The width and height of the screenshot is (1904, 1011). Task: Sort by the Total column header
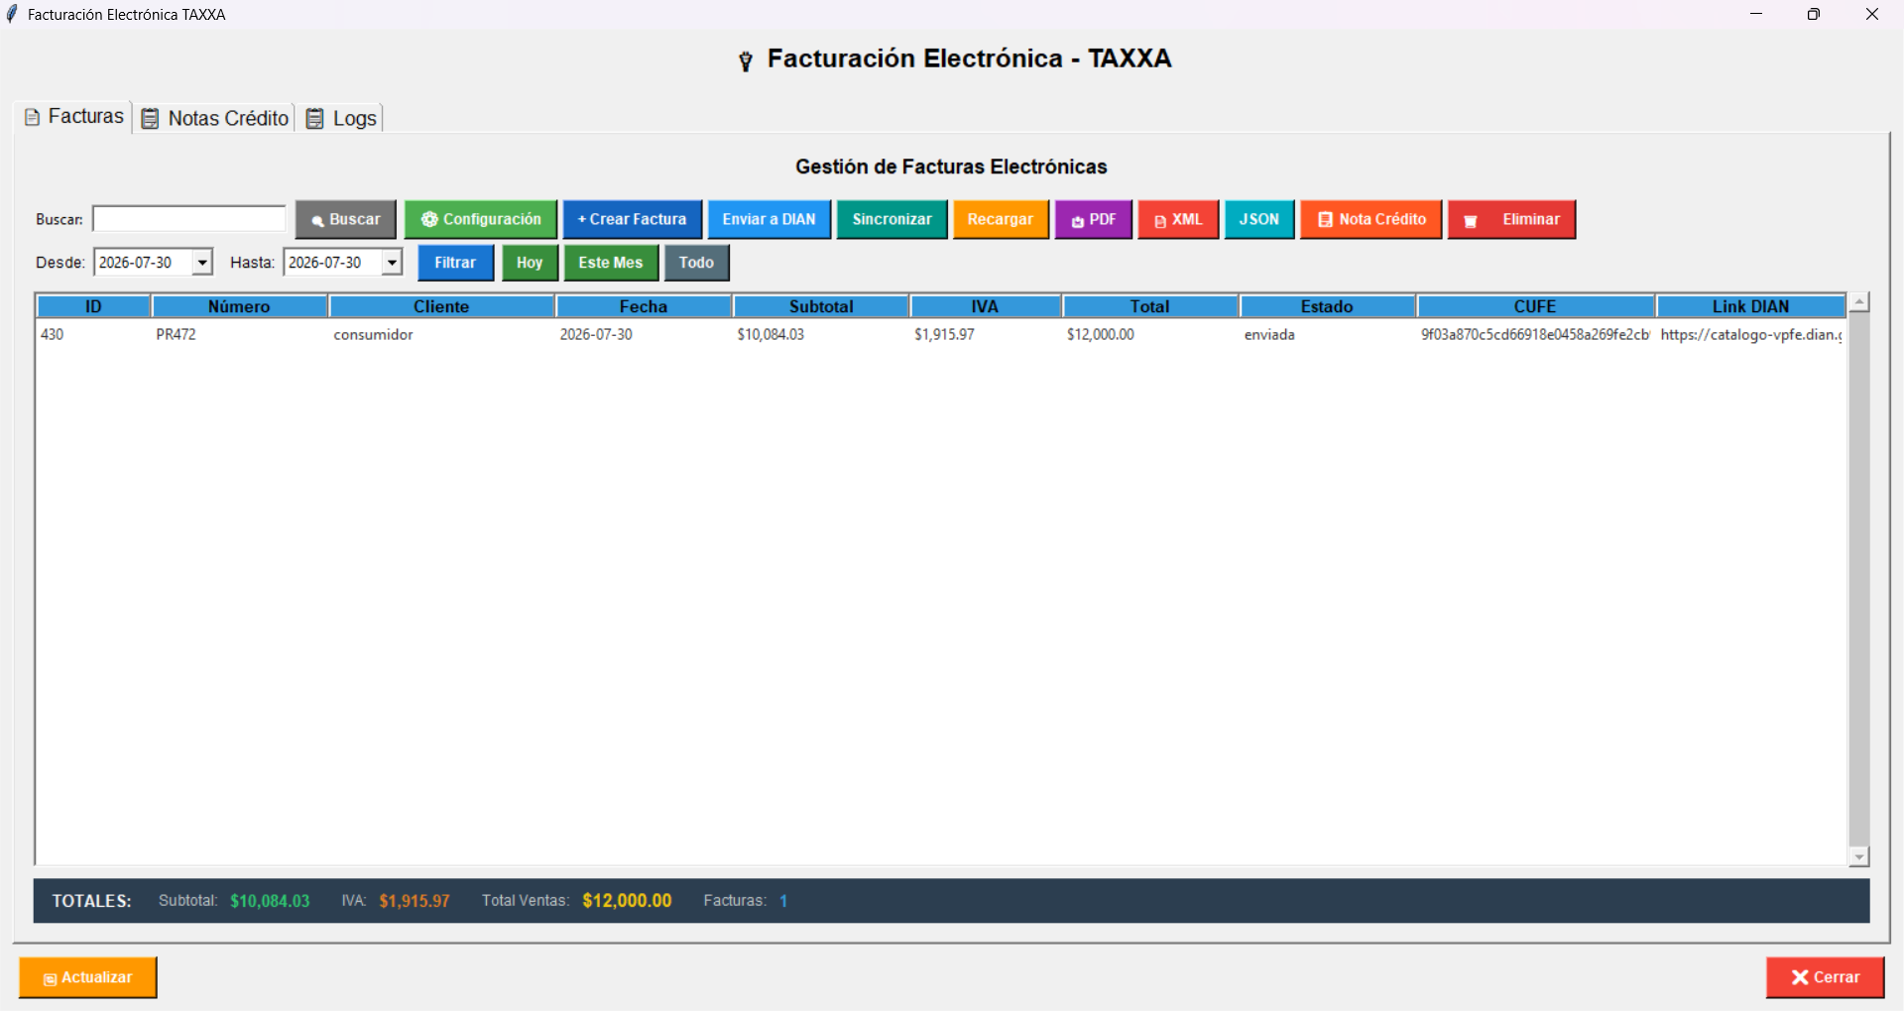1150,306
